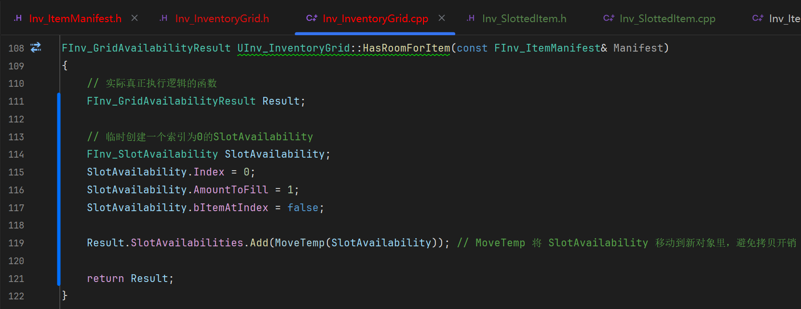Click line number 119 in the gutter
The height and width of the screenshot is (309, 801).
(16, 243)
